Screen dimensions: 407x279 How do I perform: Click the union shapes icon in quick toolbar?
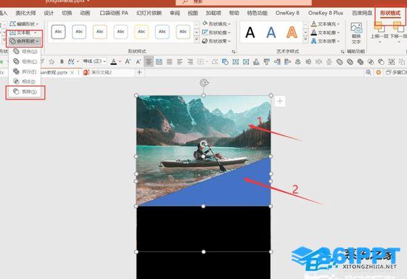[x=340, y=62]
